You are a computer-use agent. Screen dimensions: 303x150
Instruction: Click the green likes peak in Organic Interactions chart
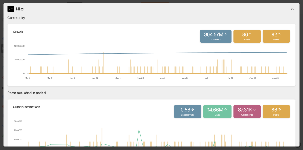(139, 130)
